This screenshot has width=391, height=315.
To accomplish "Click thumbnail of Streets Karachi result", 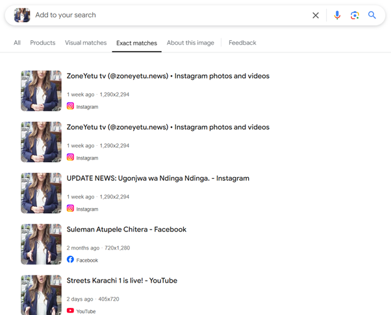I will pos(41,295).
